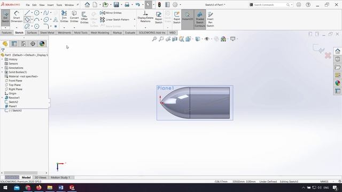Image resolution: width=342 pixels, height=192 pixels.
Task: Select the Line sketch tool
Action: [x=27, y=13]
